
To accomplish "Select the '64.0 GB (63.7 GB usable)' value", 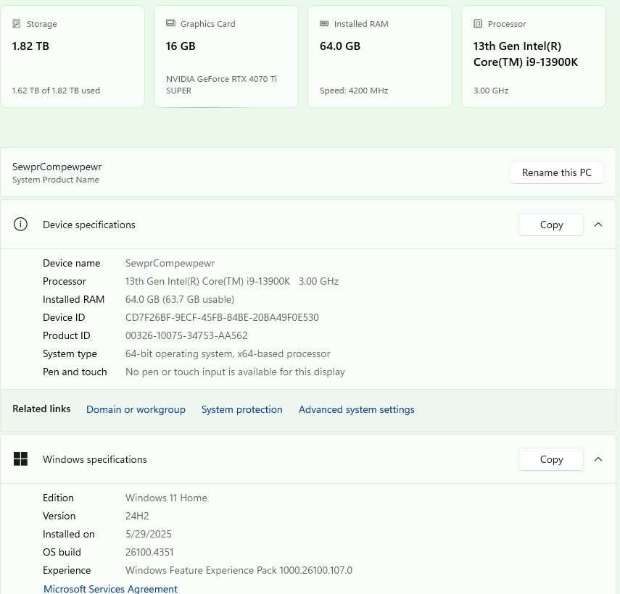I will pyautogui.click(x=180, y=299).
